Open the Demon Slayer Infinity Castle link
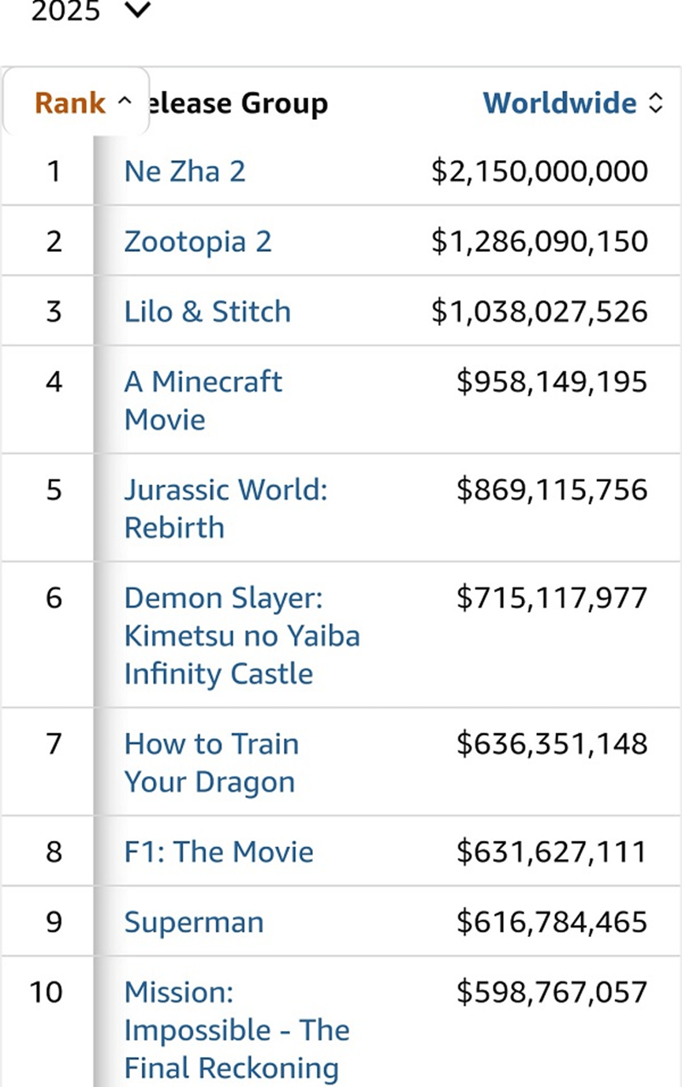The height and width of the screenshot is (1087, 682). 241,635
